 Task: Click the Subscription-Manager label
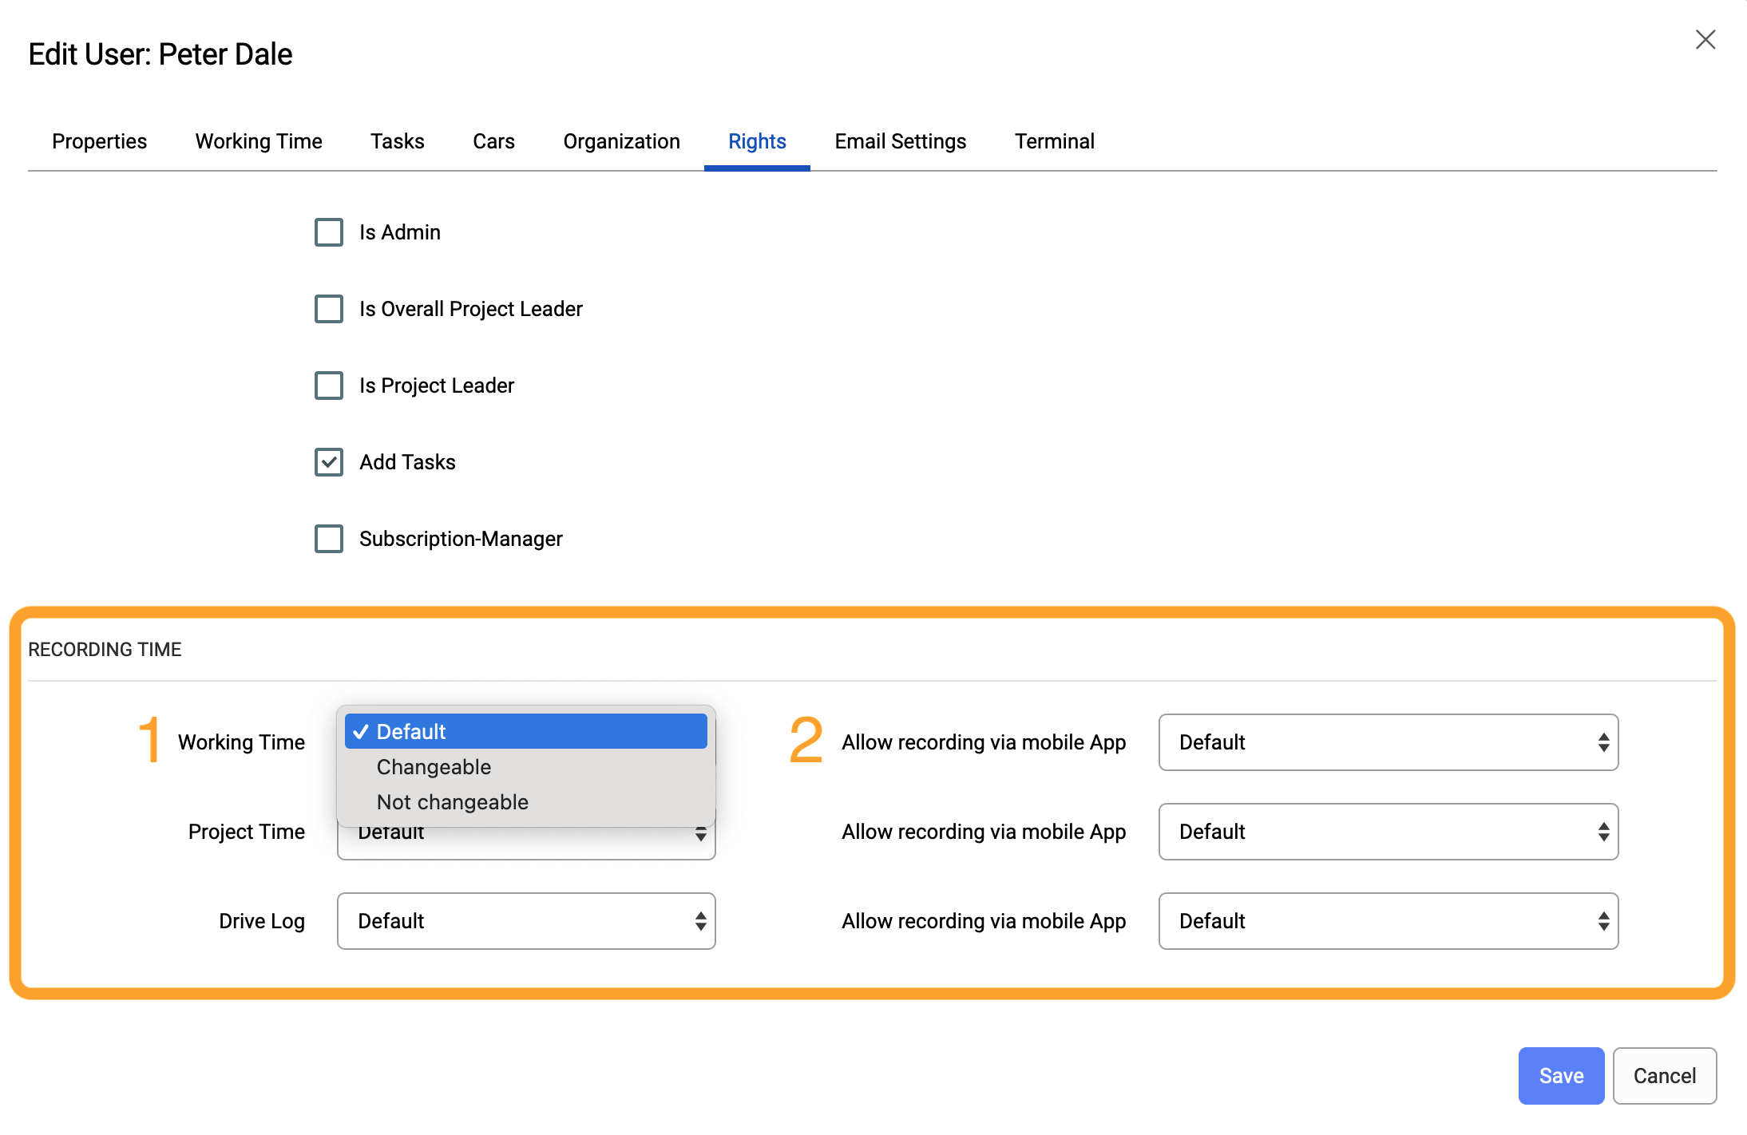coord(461,539)
